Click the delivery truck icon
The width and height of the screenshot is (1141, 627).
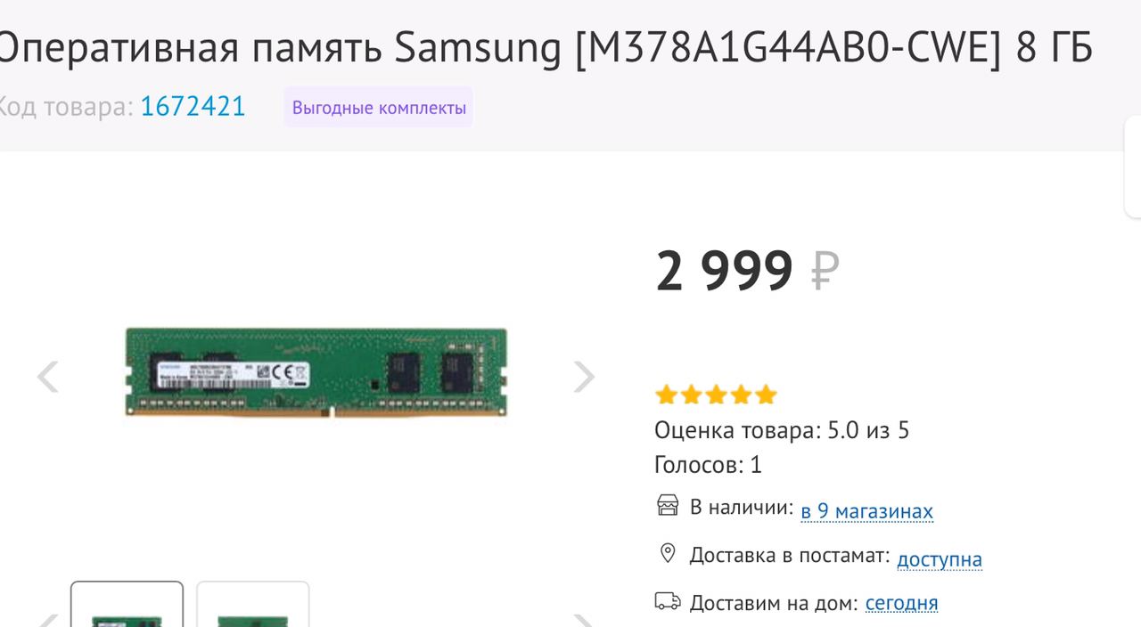pyautogui.click(x=668, y=601)
